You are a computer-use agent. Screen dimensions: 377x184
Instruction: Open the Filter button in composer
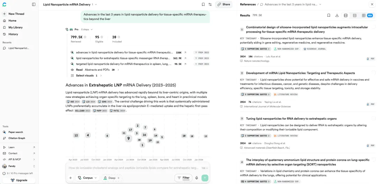click(x=184, y=178)
